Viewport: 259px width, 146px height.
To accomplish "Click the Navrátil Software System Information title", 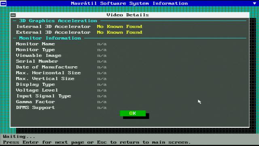I will click(129, 4).
